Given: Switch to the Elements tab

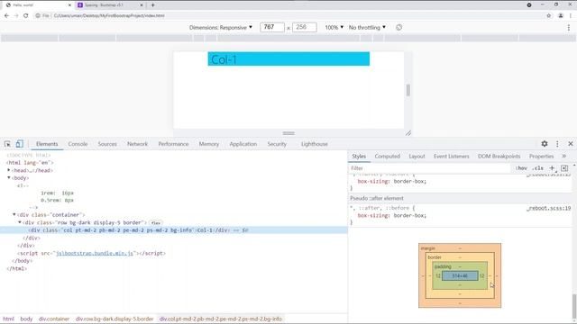Looking at the screenshot, I should (x=47, y=144).
